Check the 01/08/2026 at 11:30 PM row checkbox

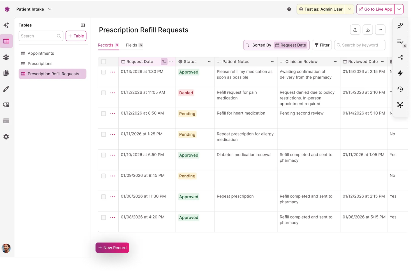point(104,197)
